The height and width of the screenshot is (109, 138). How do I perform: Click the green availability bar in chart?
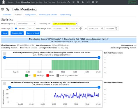pos(75,65)
